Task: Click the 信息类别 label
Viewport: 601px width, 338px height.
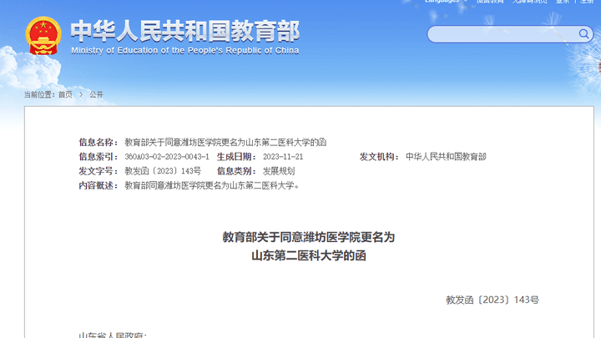Action: coord(236,171)
